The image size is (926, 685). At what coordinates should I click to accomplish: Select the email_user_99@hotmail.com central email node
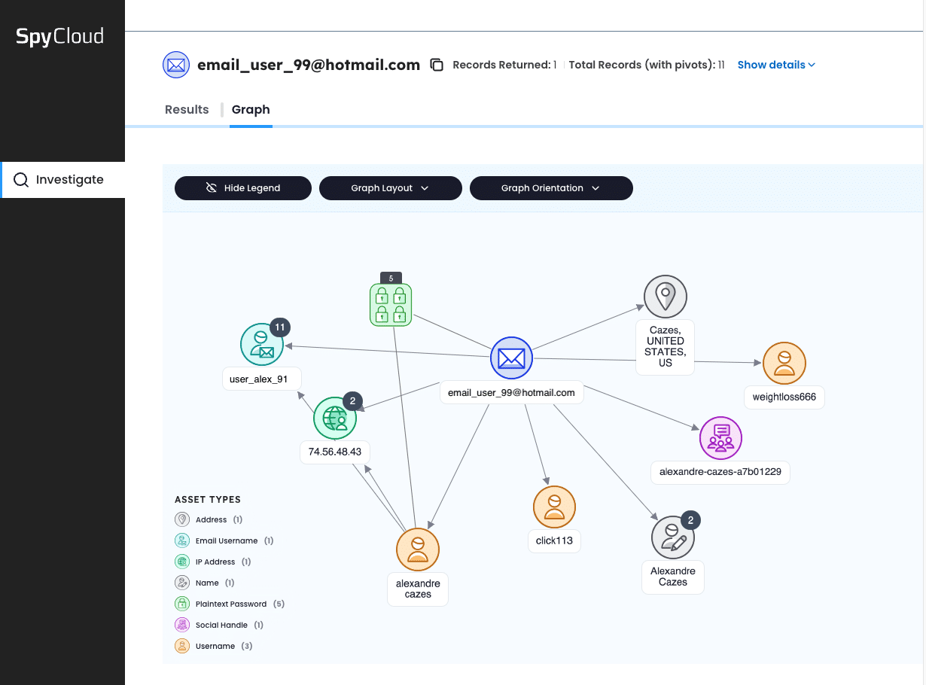[x=512, y=358]
